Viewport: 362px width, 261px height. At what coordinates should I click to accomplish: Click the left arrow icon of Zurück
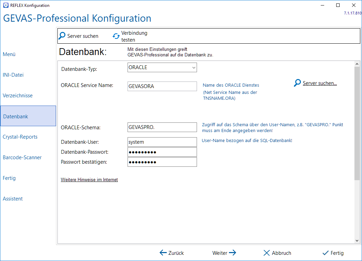click(163, 253)
